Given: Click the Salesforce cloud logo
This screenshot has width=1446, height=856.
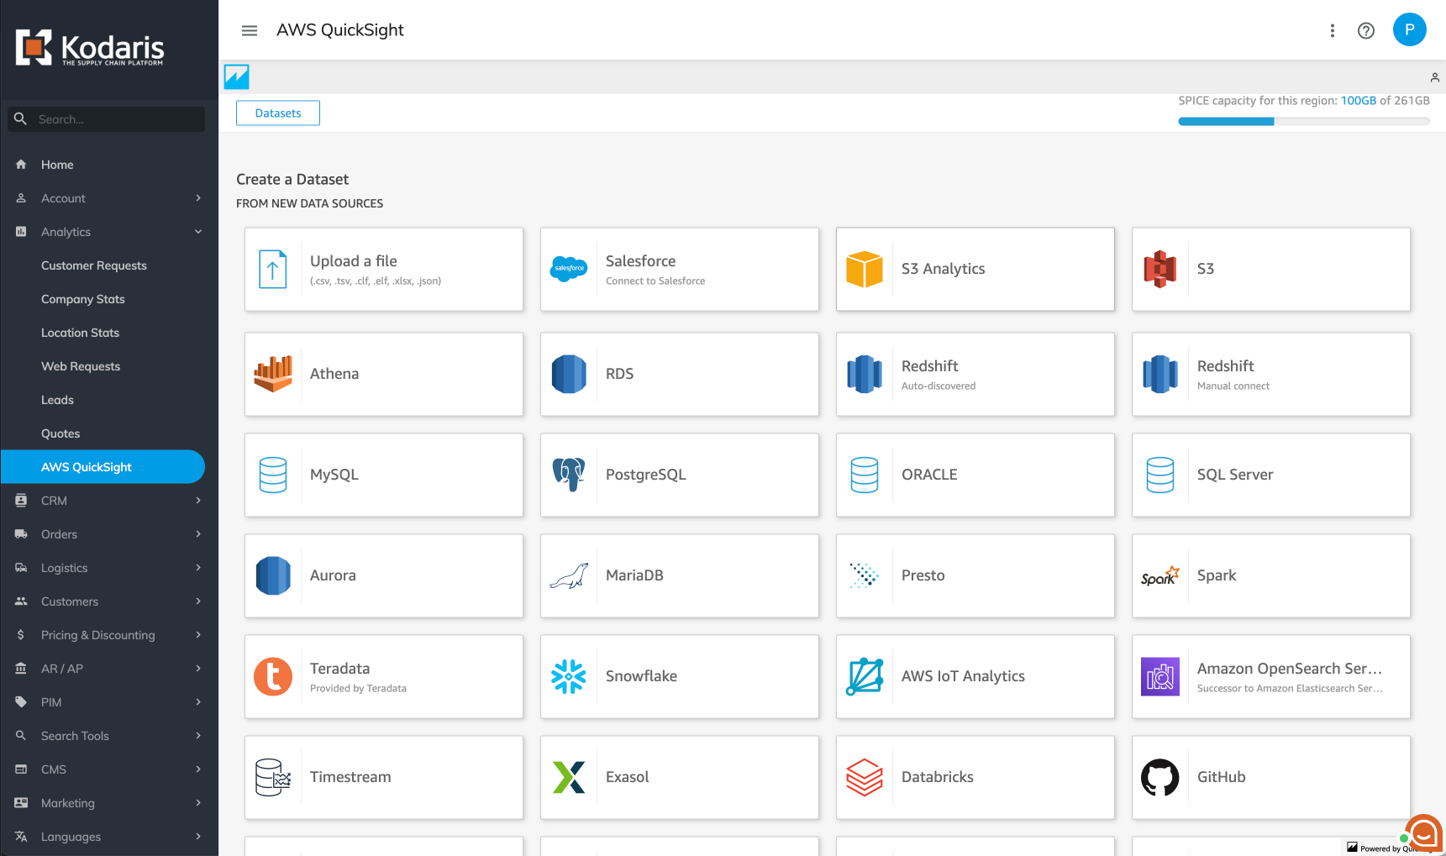Looking at the screenshot, I should (569, 269).
